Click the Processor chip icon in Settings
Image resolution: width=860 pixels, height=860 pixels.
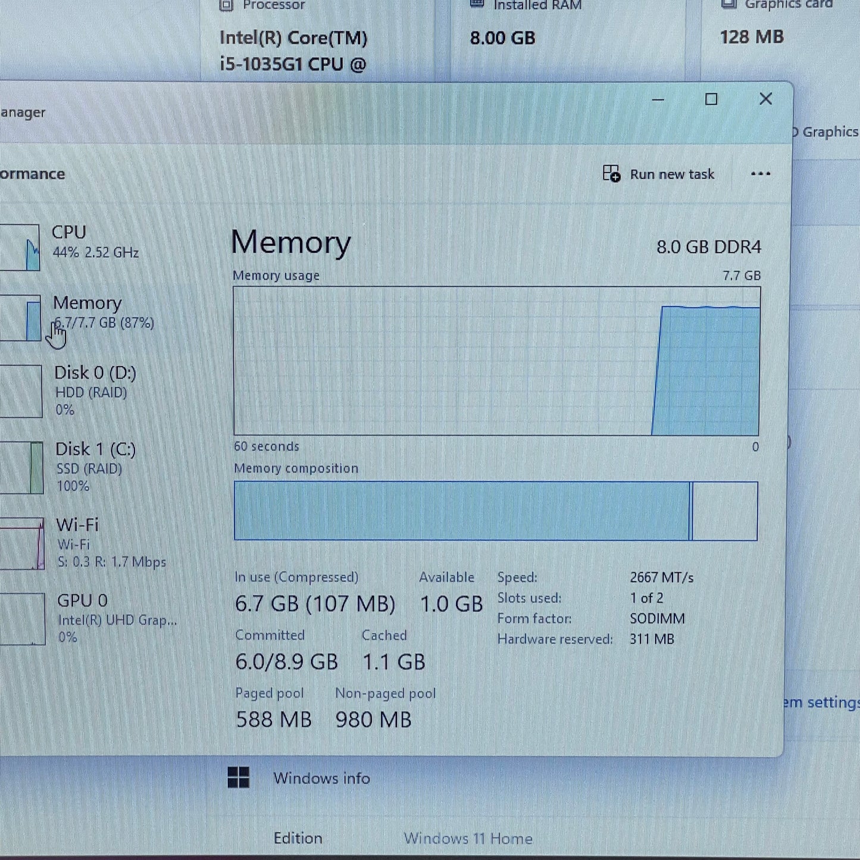coord(226,5)
